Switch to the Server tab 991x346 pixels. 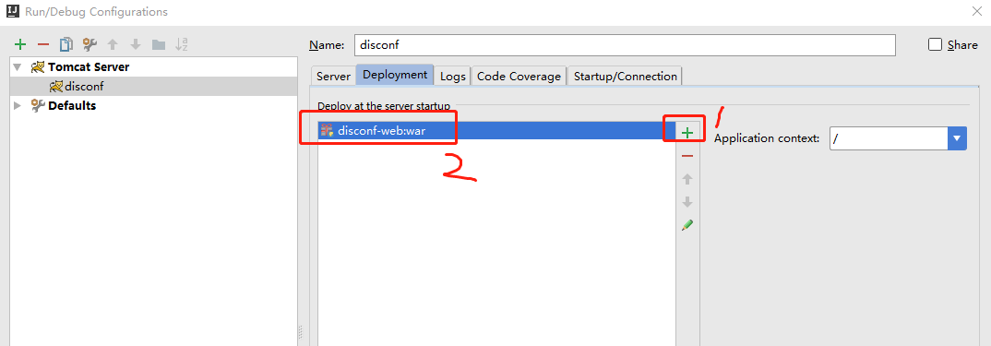click(333, 76)
